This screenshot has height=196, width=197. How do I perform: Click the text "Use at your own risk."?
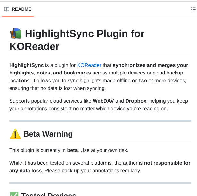(x=104, y=150)
